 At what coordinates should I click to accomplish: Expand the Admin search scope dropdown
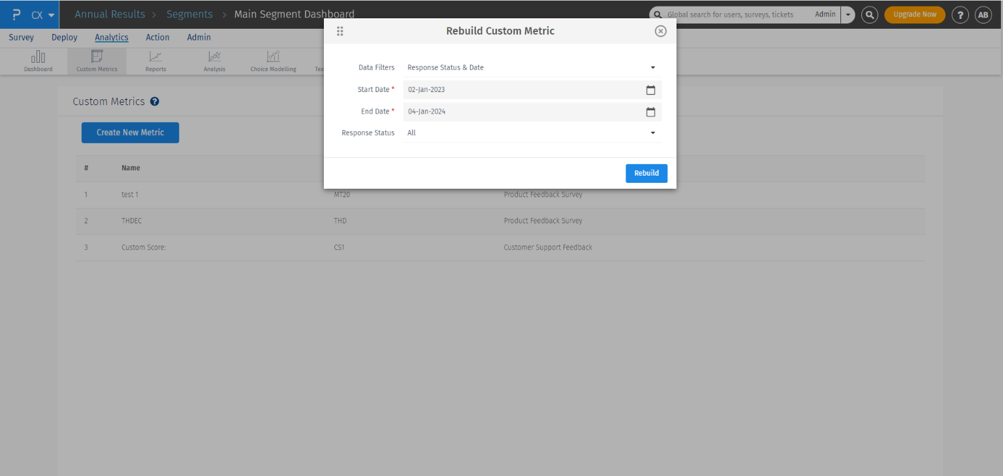[848, 14]
